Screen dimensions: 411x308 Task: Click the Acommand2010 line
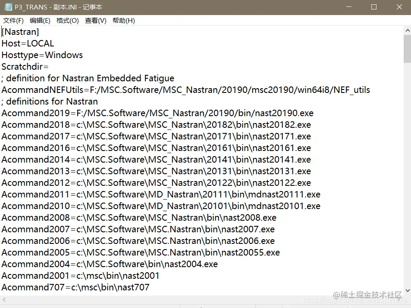161,206
